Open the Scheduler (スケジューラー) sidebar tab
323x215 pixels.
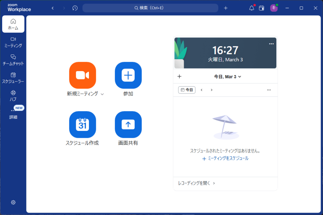13,78
